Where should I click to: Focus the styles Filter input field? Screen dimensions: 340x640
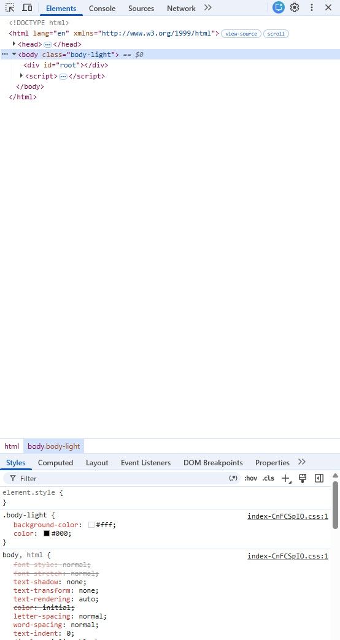click(x=123, y=478)
